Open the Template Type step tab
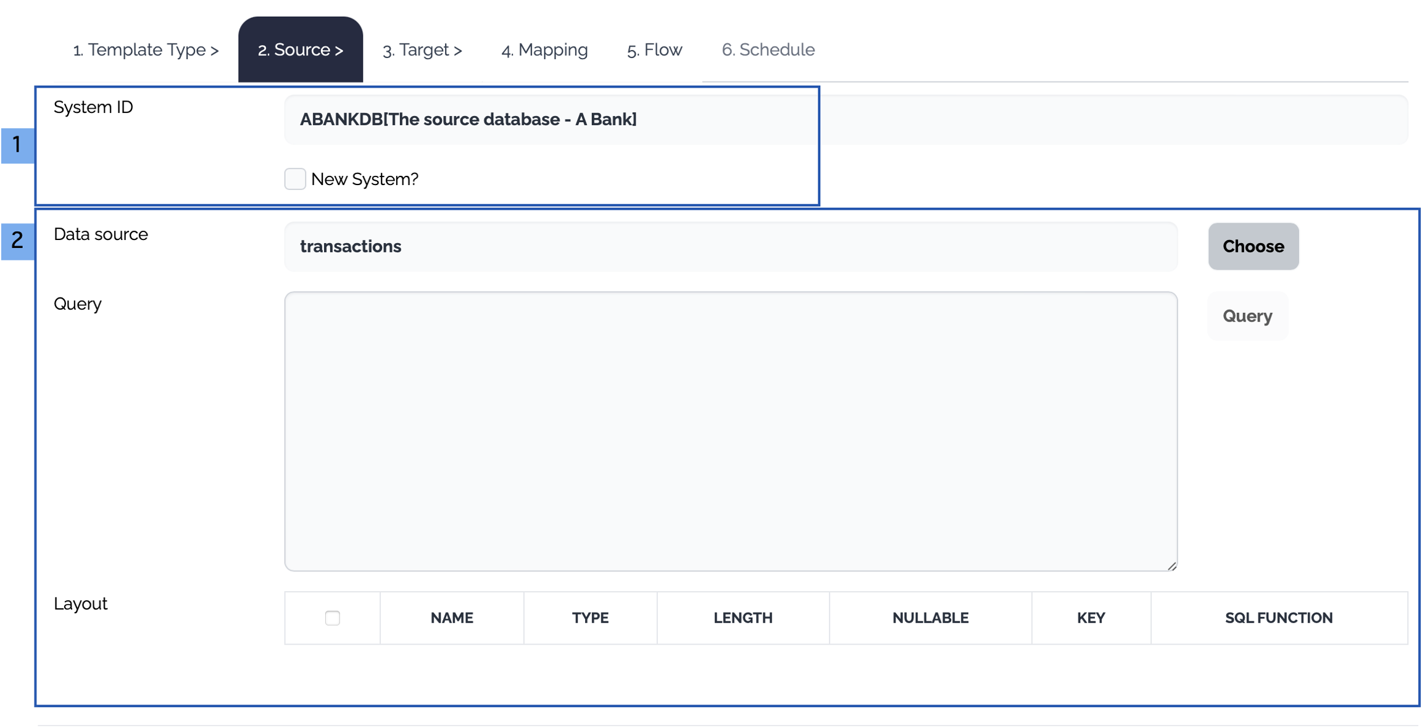Screen dimensions: 1422x728 click(x=146, y=50)
